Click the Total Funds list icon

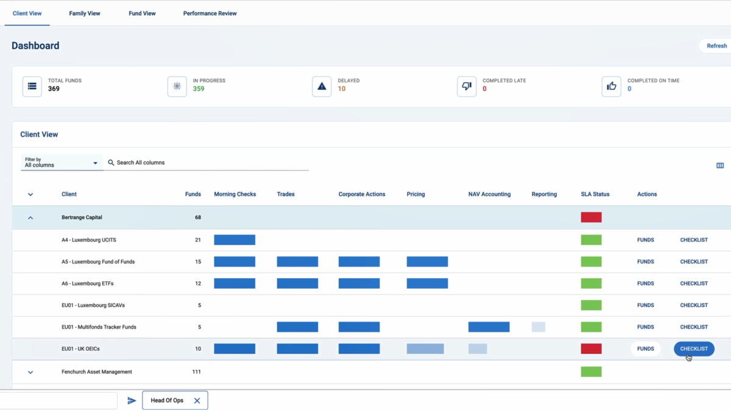pos(32,86)
